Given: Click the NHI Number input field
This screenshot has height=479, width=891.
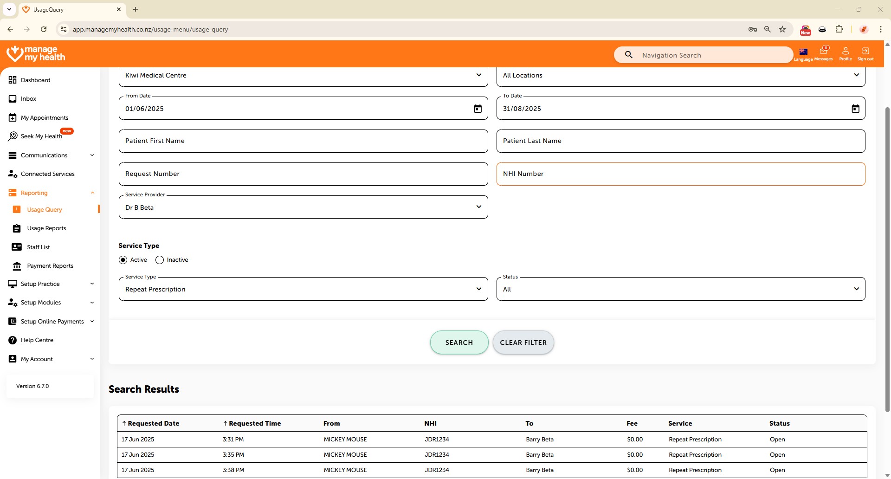Looking at the screenshot, I should point(680,174).
